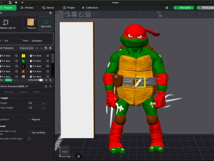Remove a filament with minus icon
Screen dimensions: 214x161
coord(41,48)
